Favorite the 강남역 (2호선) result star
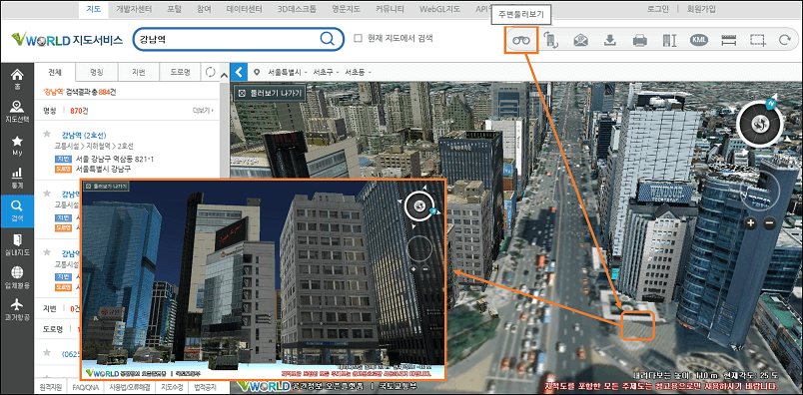The height and width of the screenshot is (395, 803). [x=47, y=134]
